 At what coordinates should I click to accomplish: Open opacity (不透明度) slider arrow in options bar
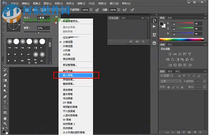(91, 10)
